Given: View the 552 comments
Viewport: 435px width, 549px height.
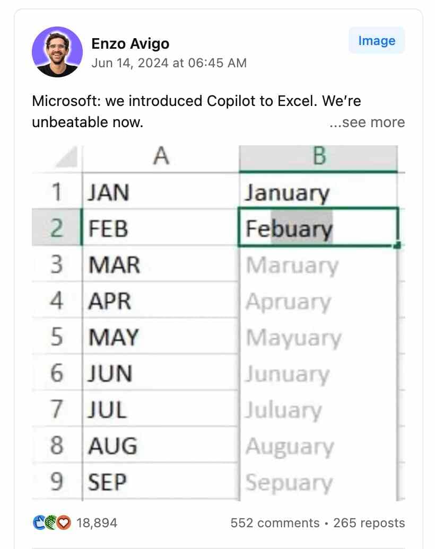Looking at the screenshot, I should click(x=275, y=523).
